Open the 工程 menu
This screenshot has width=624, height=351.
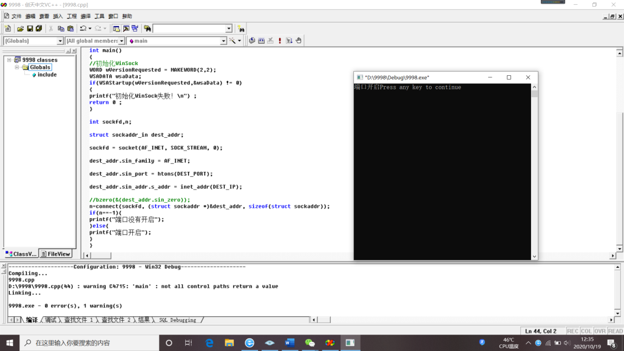coord(72,16)
